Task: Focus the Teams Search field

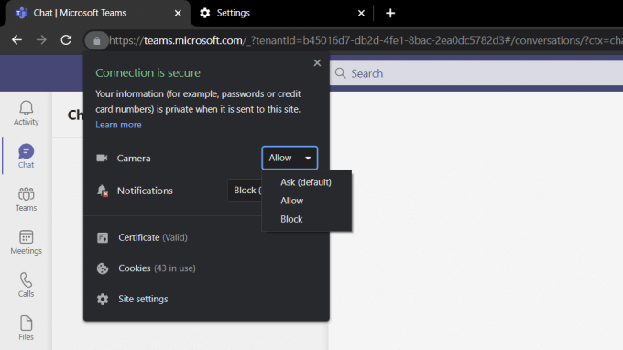Action: (476, 73)
